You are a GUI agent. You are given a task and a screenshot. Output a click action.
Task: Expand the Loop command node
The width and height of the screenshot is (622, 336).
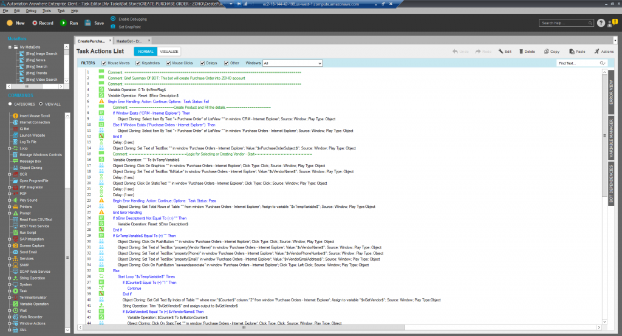coord(9,148)
